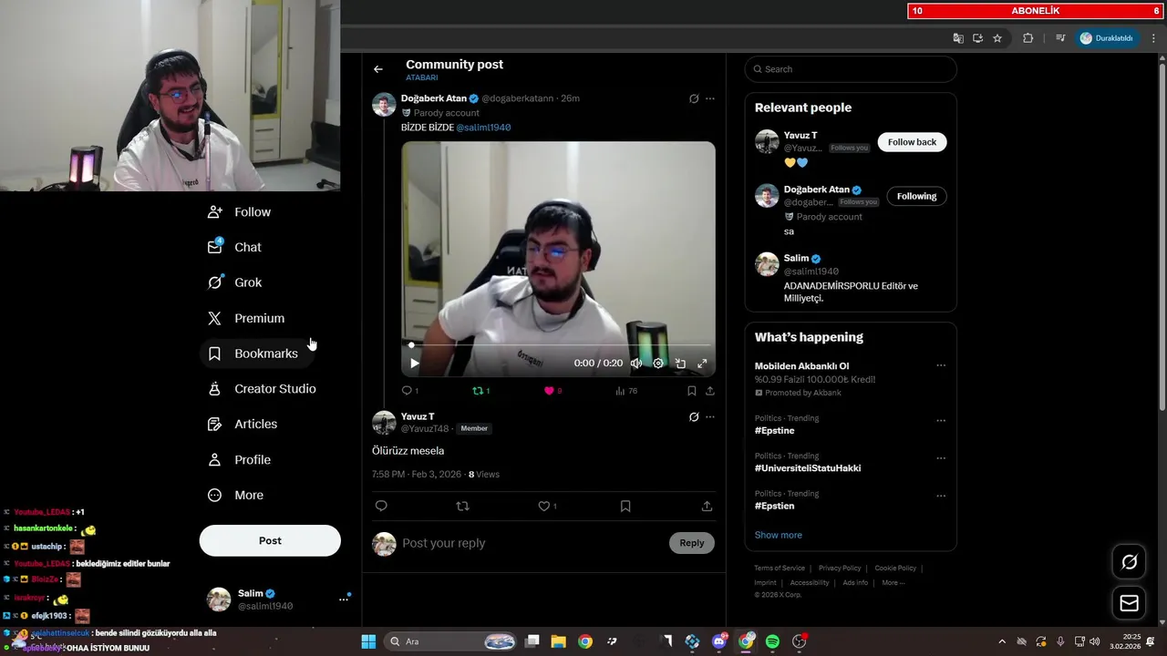Like Yavuz T's post
Screen dimensions: 1167x656
pos(543,507)
